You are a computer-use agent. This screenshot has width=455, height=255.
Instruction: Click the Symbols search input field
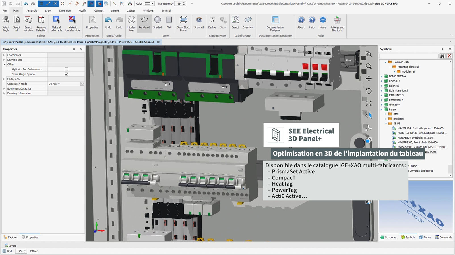[409, 56]
